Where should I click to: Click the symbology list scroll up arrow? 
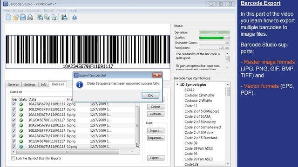click(228, 84)
